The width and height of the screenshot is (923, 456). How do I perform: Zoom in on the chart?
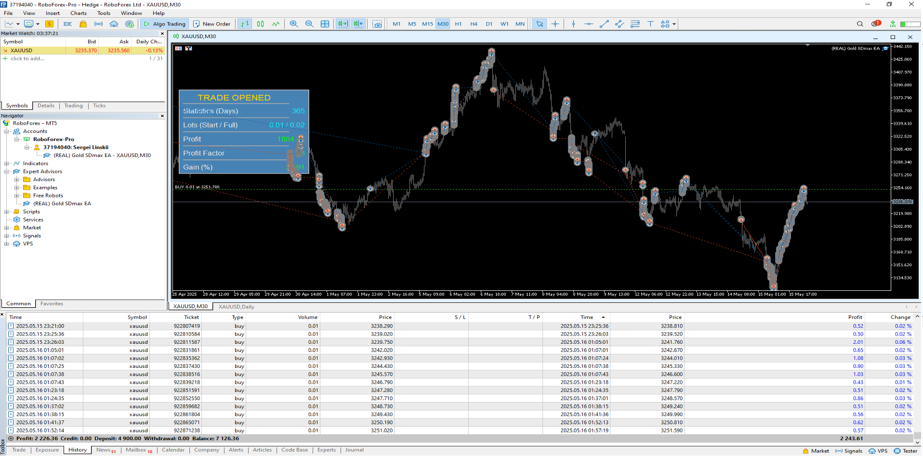click(x=294, y=24)
